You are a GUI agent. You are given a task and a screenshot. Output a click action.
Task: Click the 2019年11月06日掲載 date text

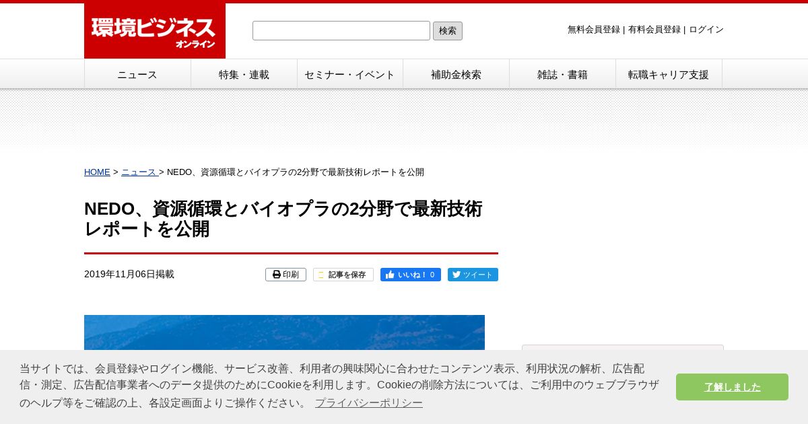[x=129, y=275]
